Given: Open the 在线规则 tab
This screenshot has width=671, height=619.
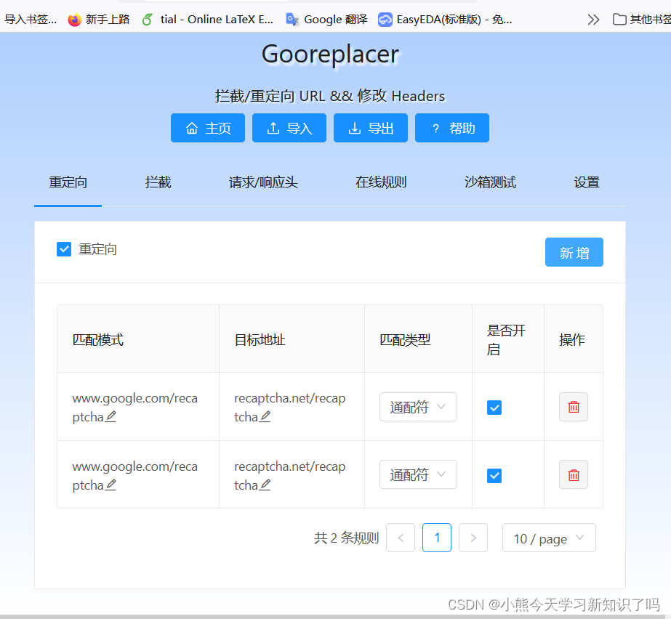Looking at the screenshot, I should (381, 182).
